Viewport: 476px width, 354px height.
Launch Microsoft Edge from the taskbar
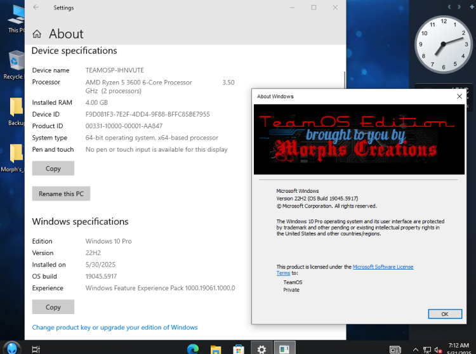pos(193,349)
